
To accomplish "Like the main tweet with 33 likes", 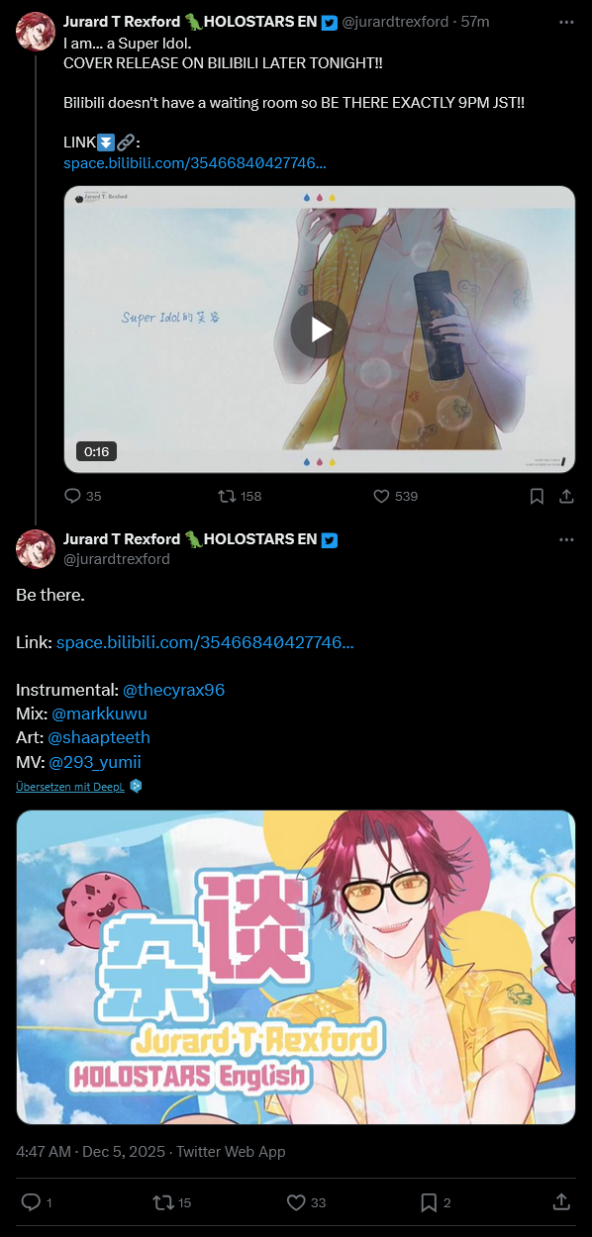I will coord(305,1202).
